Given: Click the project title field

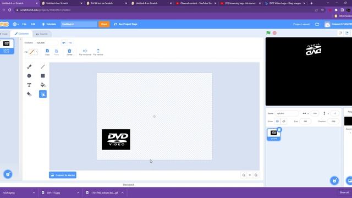Looking at the screenshot, I should (x=79, y=24).
